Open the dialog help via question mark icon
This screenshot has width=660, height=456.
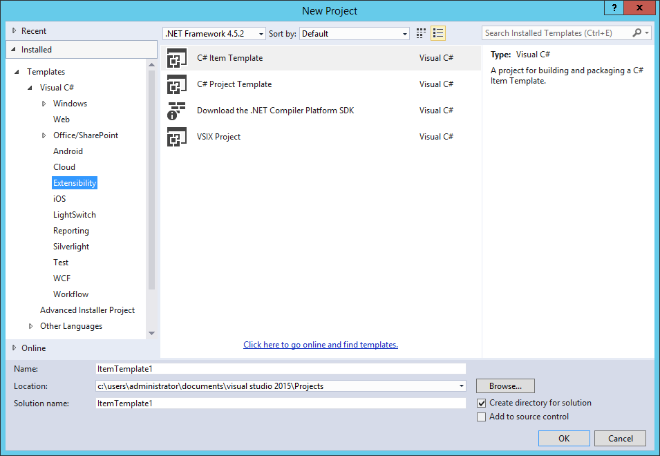click(x=614, y=8)
